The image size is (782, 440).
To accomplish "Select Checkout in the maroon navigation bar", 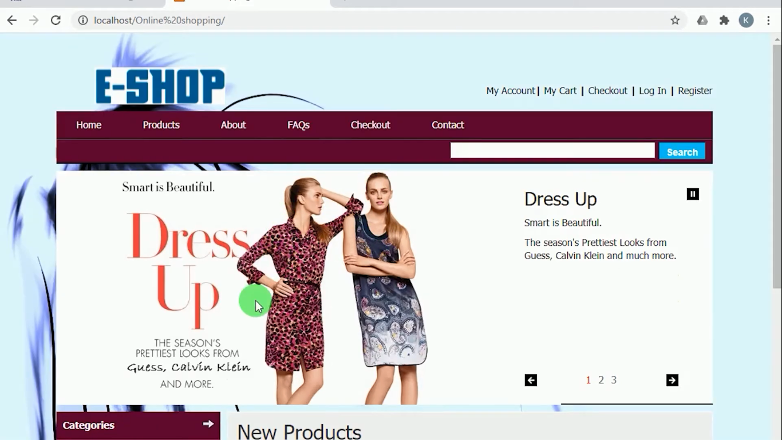I will 370,125.
